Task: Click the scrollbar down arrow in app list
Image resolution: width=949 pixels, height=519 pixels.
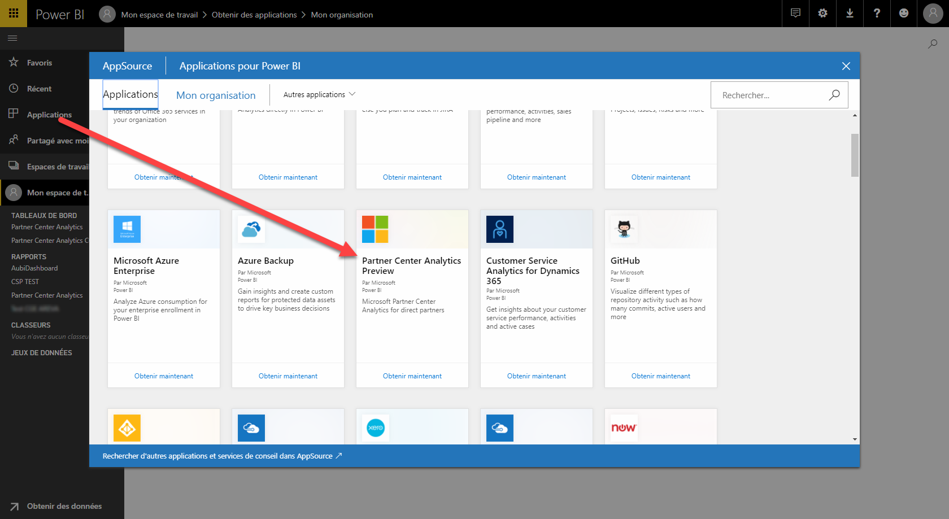Action: pyautogui.click(x=855, y=439)
